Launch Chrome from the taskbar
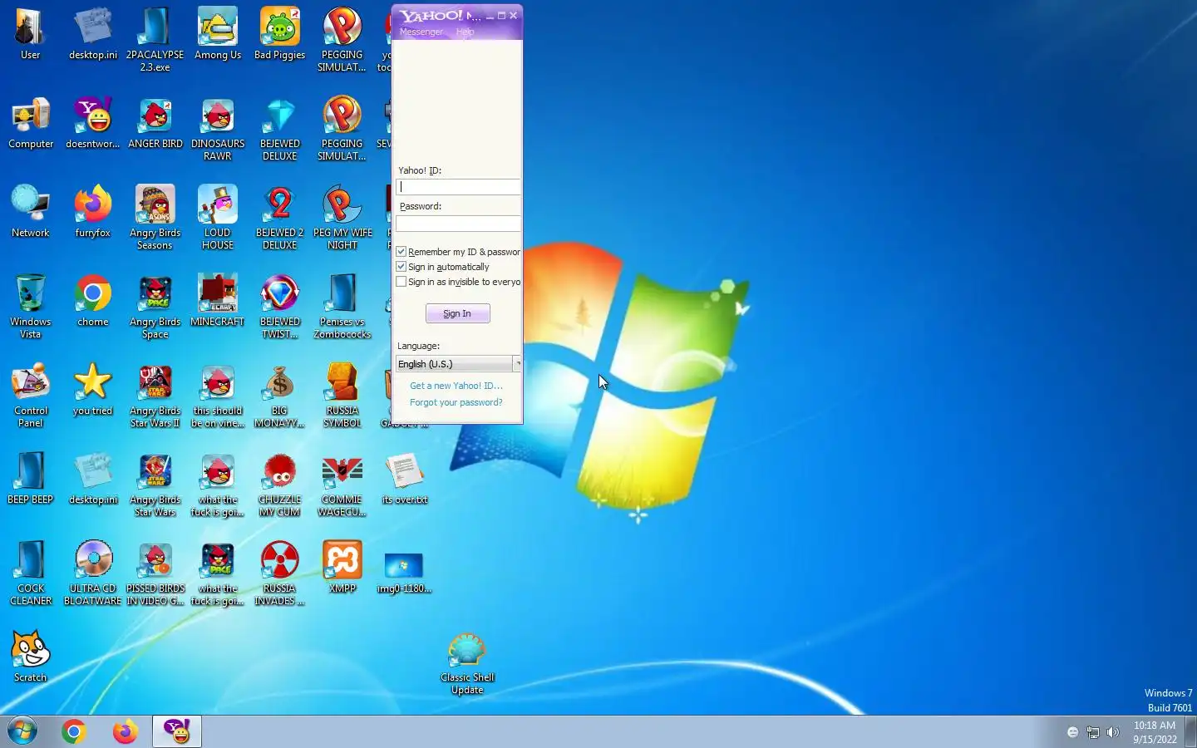 74,731
